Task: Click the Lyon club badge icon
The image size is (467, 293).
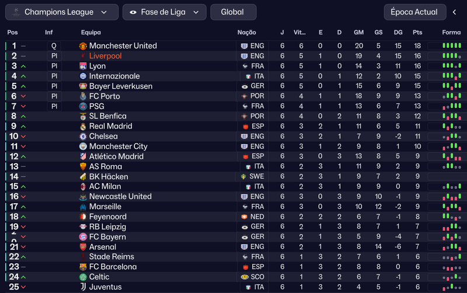Action: coord(83,66)
